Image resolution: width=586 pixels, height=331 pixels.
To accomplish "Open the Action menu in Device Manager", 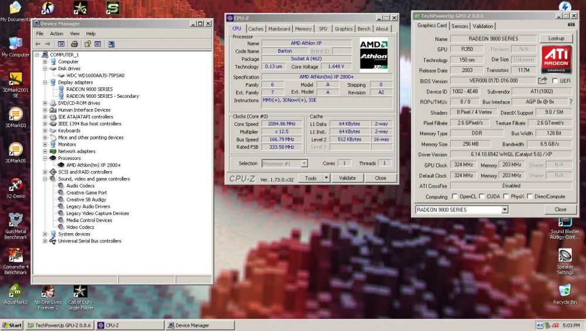I will click(x=56, y=34).
